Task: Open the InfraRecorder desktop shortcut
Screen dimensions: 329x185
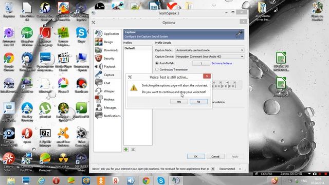Action: pyautogui.click(x=9, y=85)
